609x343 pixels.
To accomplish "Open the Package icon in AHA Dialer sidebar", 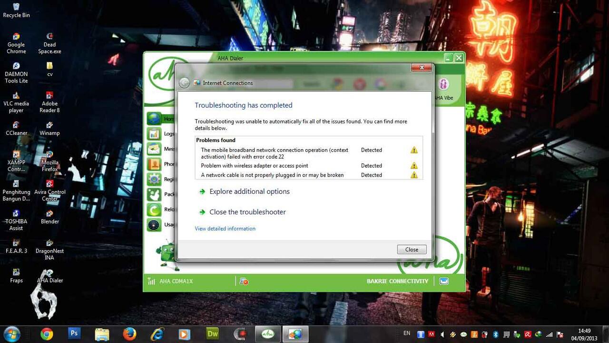I will (x=154, y=194).
